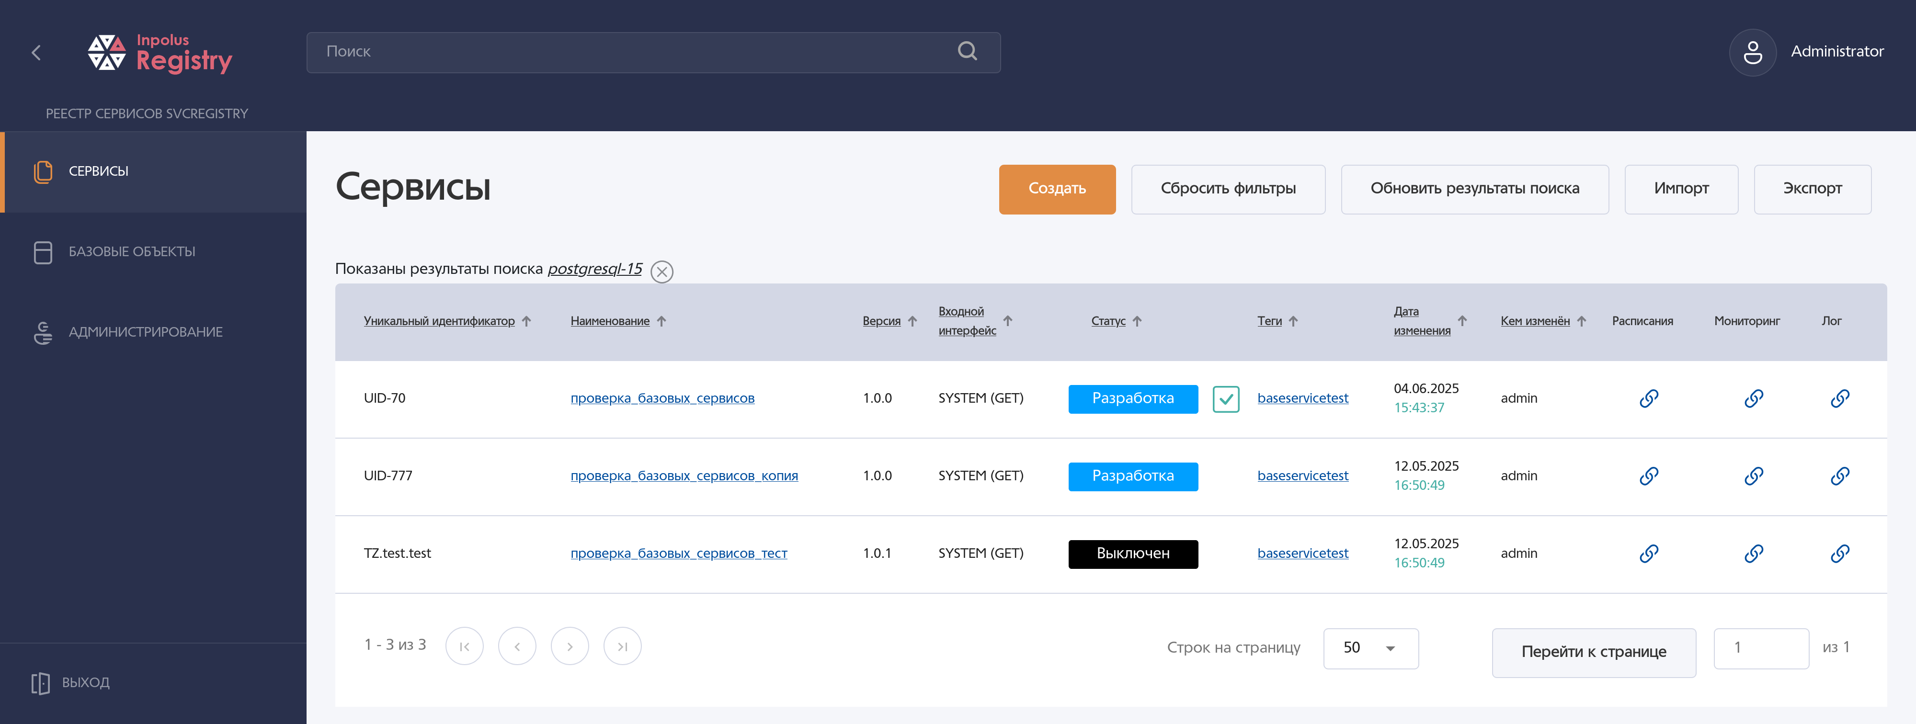The image size is (1916, 724).
Task: Click the back arrow in header
Action: 36,52
